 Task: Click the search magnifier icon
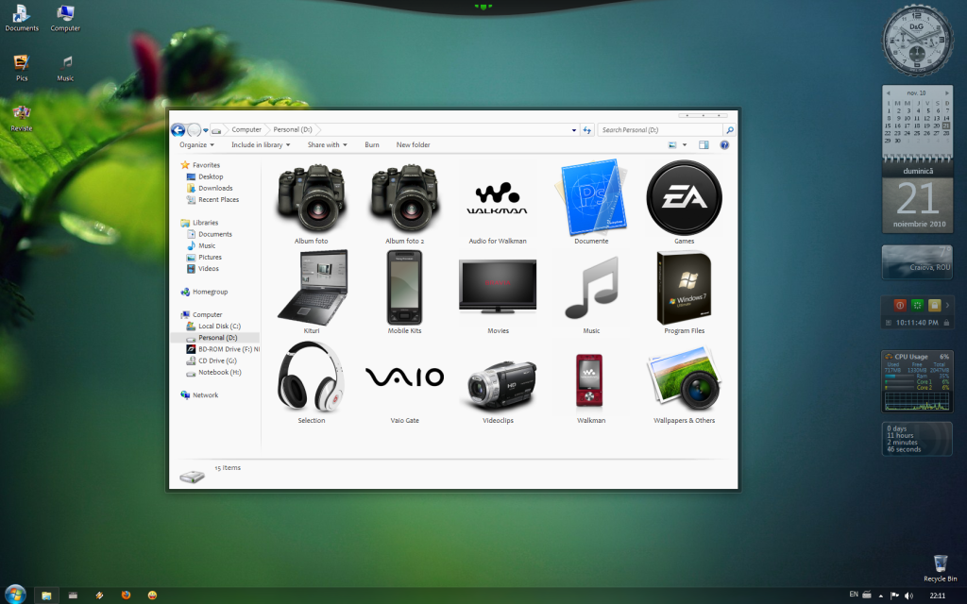(730, 130)
